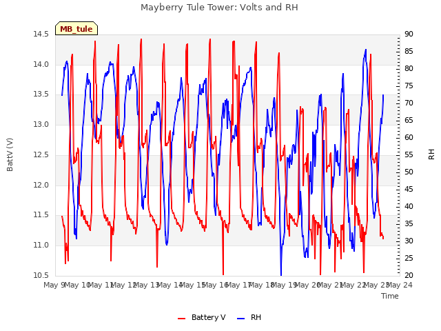Screen dimensions: 441x331
Task: Click the 80 right axis tick label
Action: tap(409, 68)
